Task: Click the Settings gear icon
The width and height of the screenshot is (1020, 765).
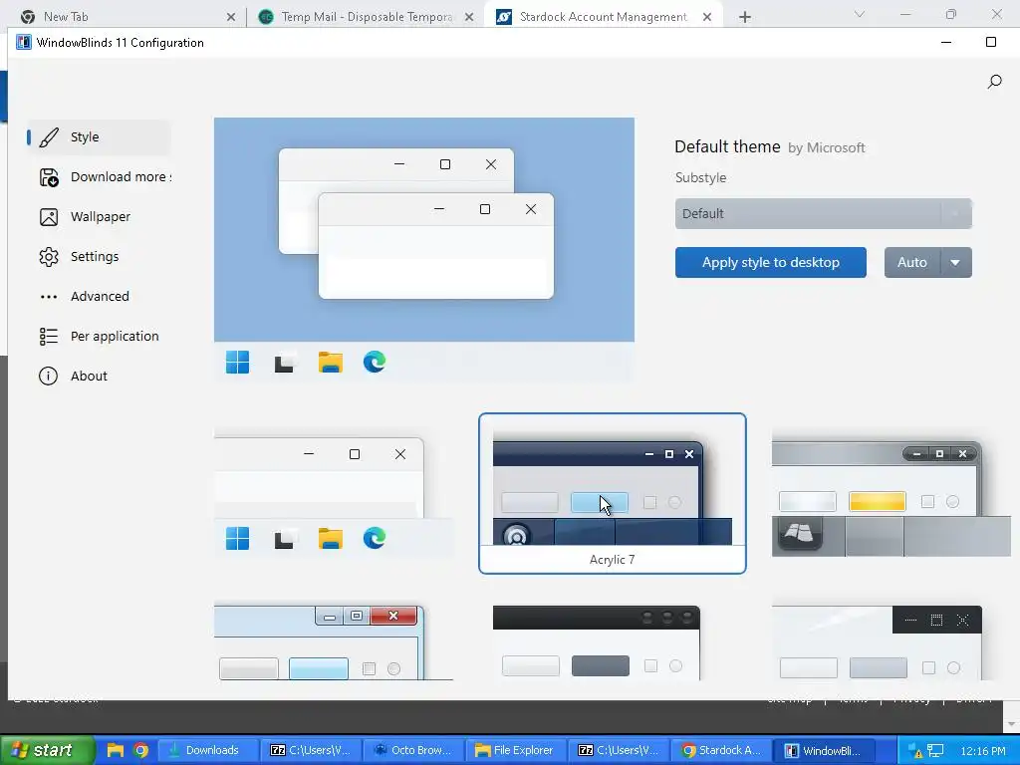Action: click(x=49, y=257)
